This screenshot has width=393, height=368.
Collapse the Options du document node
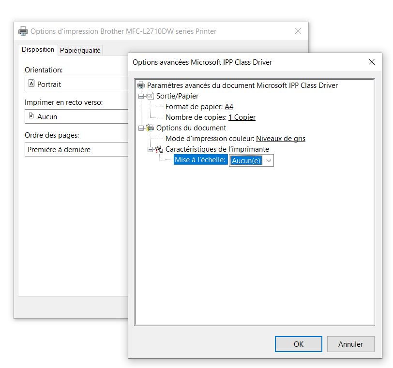click(x=141, y=128)
